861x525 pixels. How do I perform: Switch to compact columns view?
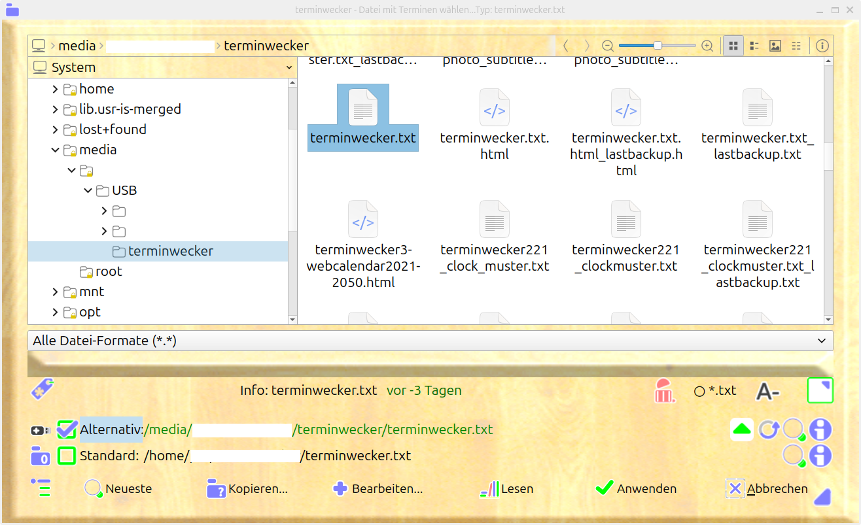[796, 46]
